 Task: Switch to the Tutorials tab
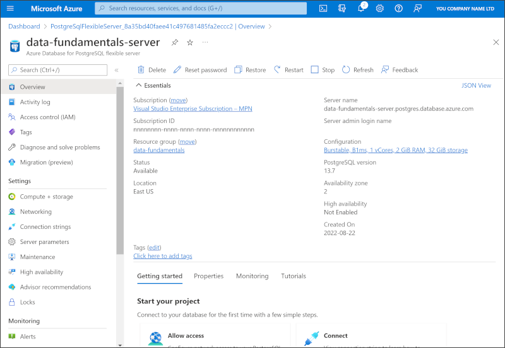pyautogui.click(x=294, y=276)
